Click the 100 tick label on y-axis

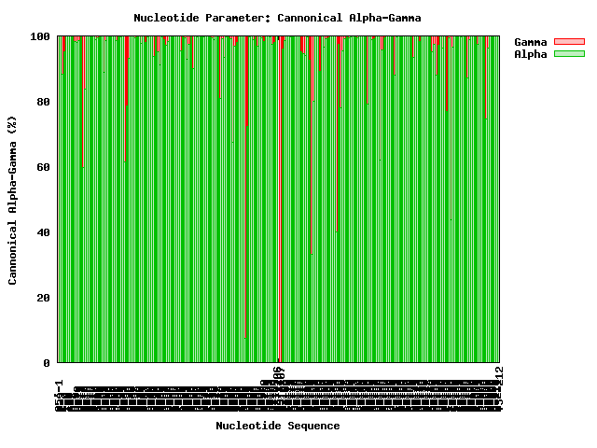(x=40, y=36)
